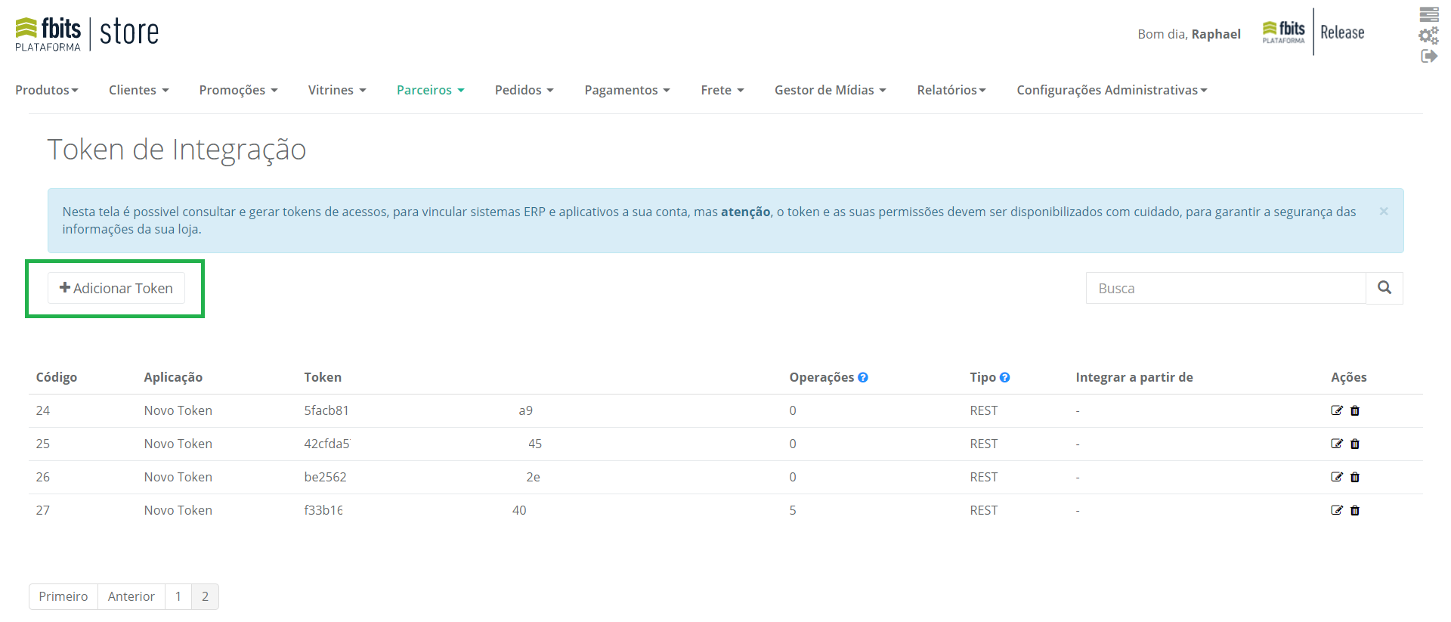1451x622 pixels.
Task: Go to the Anterior page
Action: point(131,596)
